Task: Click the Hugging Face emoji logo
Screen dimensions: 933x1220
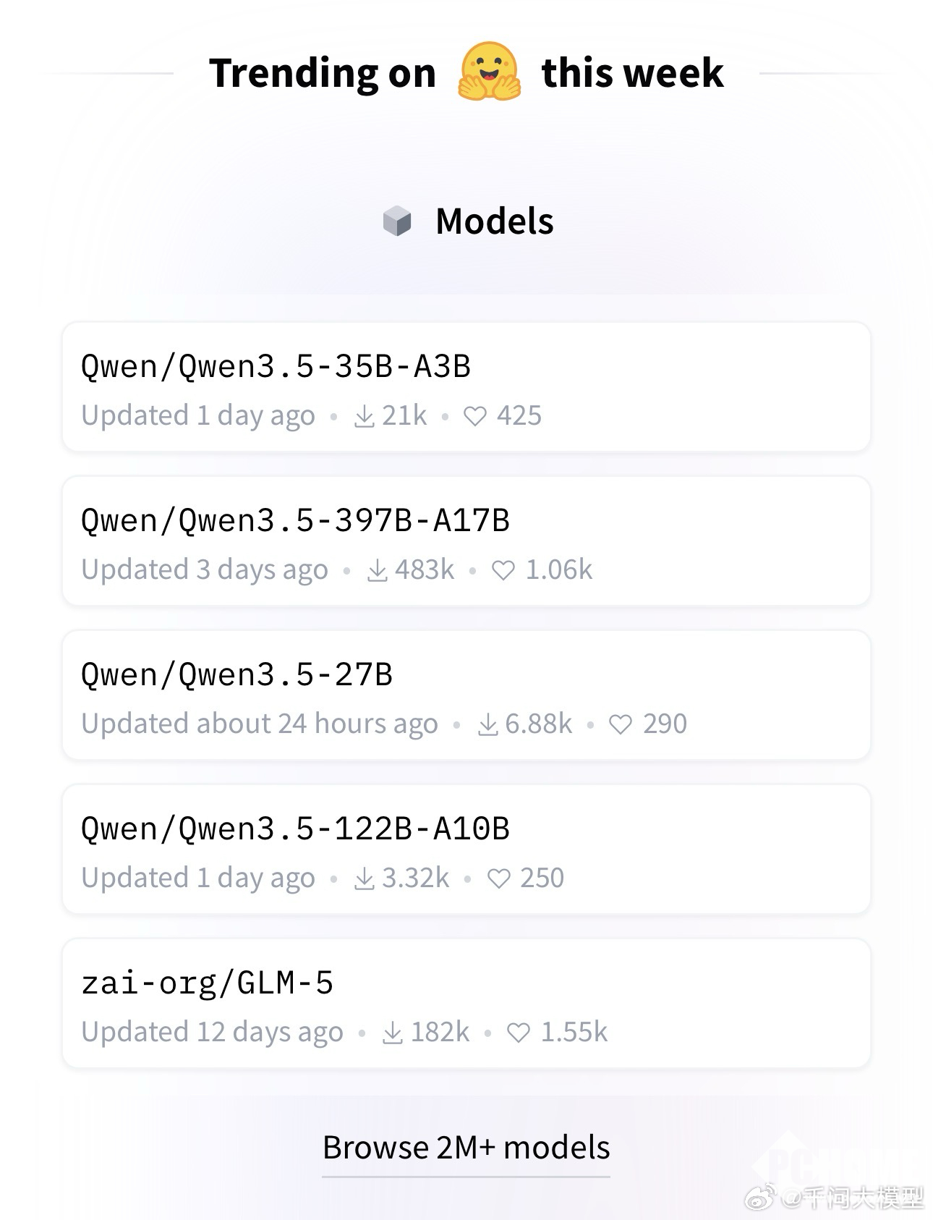Action: [489, 72]
